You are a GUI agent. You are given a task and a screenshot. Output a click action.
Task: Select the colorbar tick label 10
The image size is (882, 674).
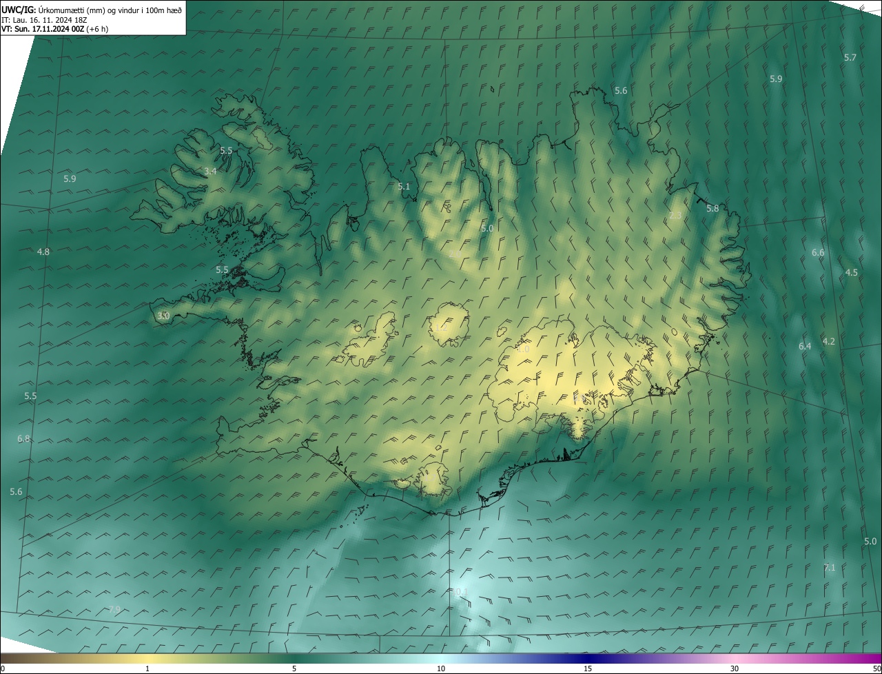click(441, 668)
